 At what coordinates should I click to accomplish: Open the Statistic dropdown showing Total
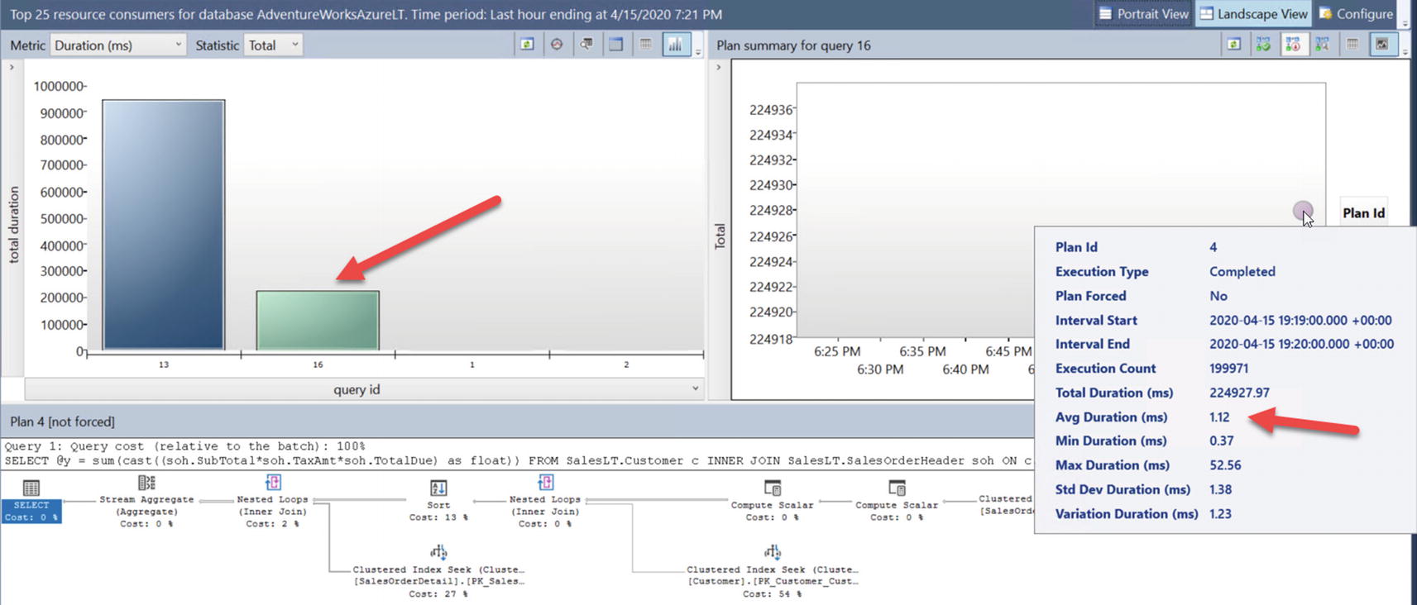[x=274, y=45]
